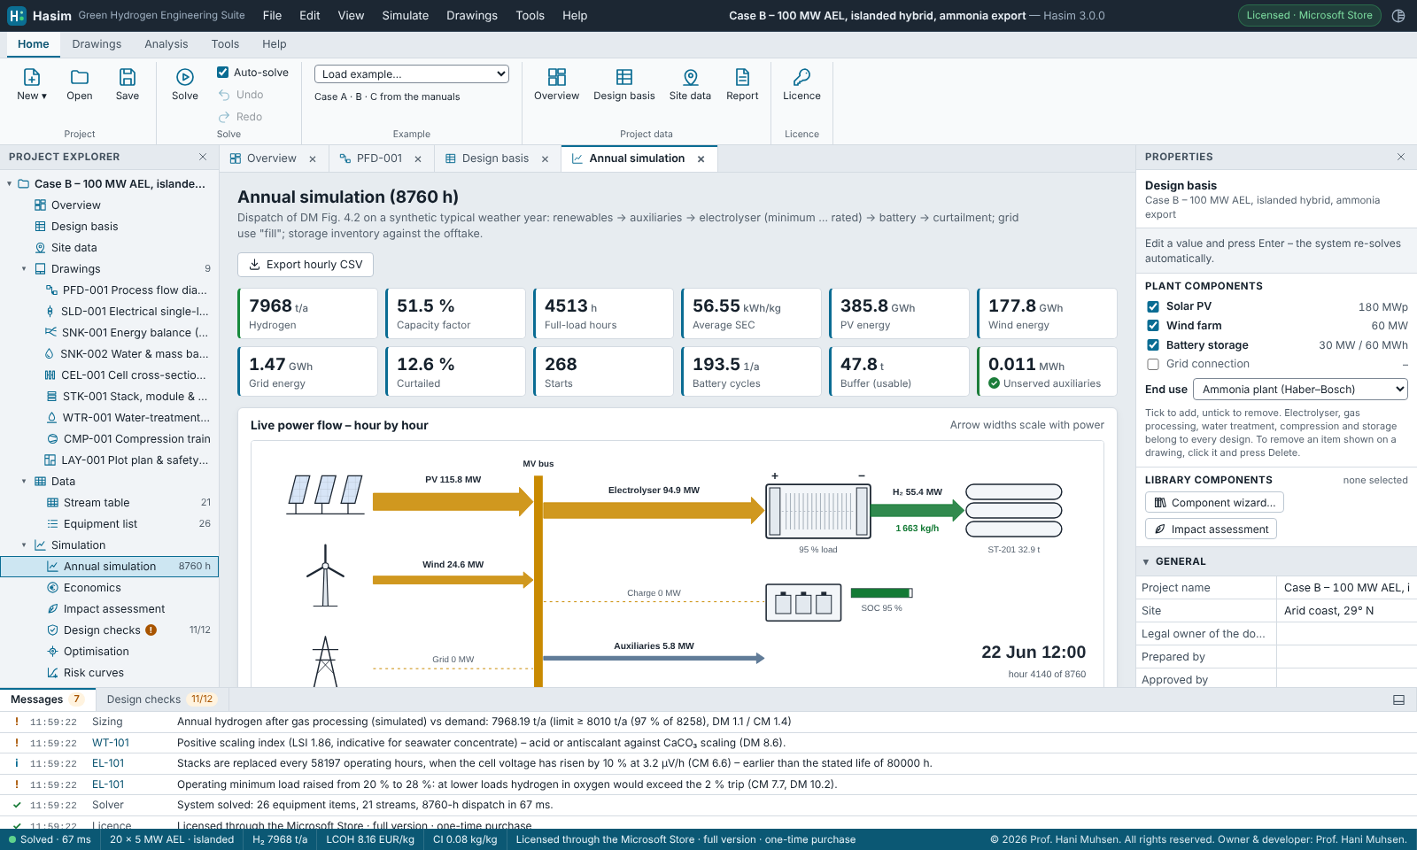
Task: Collapse the GENERAL properties section
Action: coord(1146,562)
